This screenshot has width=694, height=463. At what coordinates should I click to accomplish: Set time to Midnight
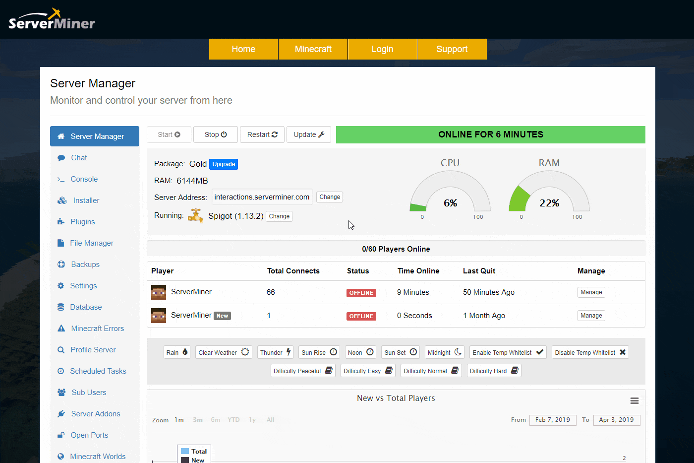click(445, 352)
